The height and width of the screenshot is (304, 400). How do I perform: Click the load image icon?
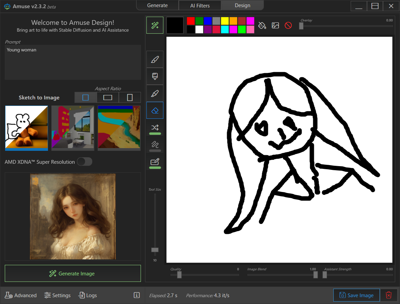tap(275, 26)
